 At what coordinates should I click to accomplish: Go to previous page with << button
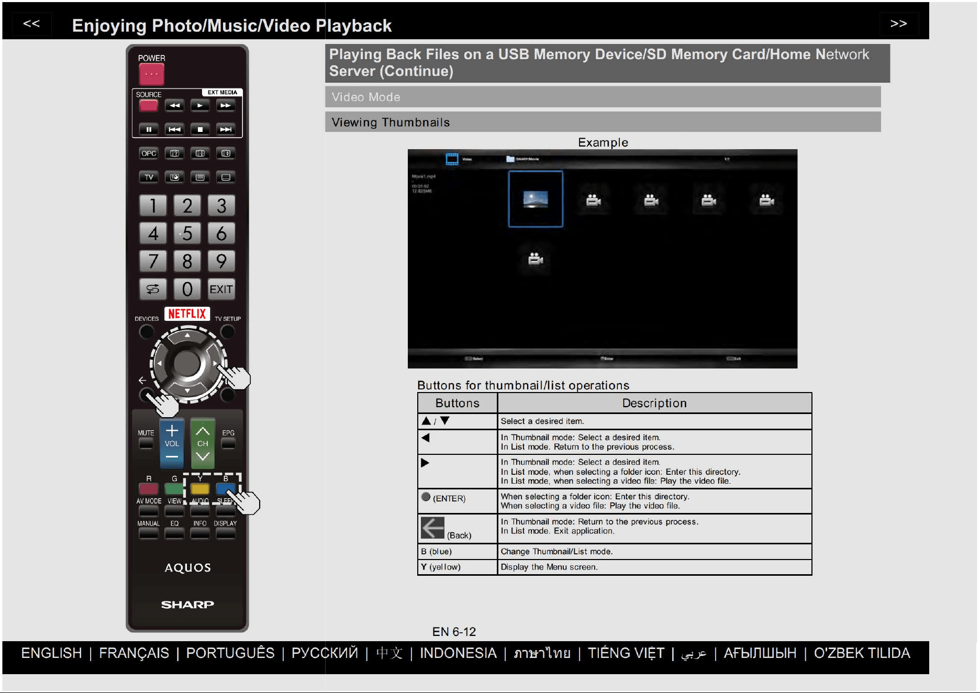pos(31,24)
